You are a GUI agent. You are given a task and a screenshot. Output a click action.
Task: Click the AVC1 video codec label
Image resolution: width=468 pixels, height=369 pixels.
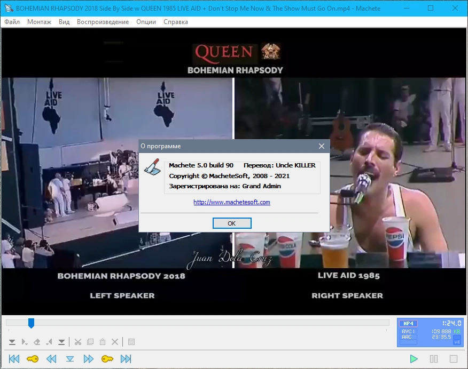[x=408, y=332]
